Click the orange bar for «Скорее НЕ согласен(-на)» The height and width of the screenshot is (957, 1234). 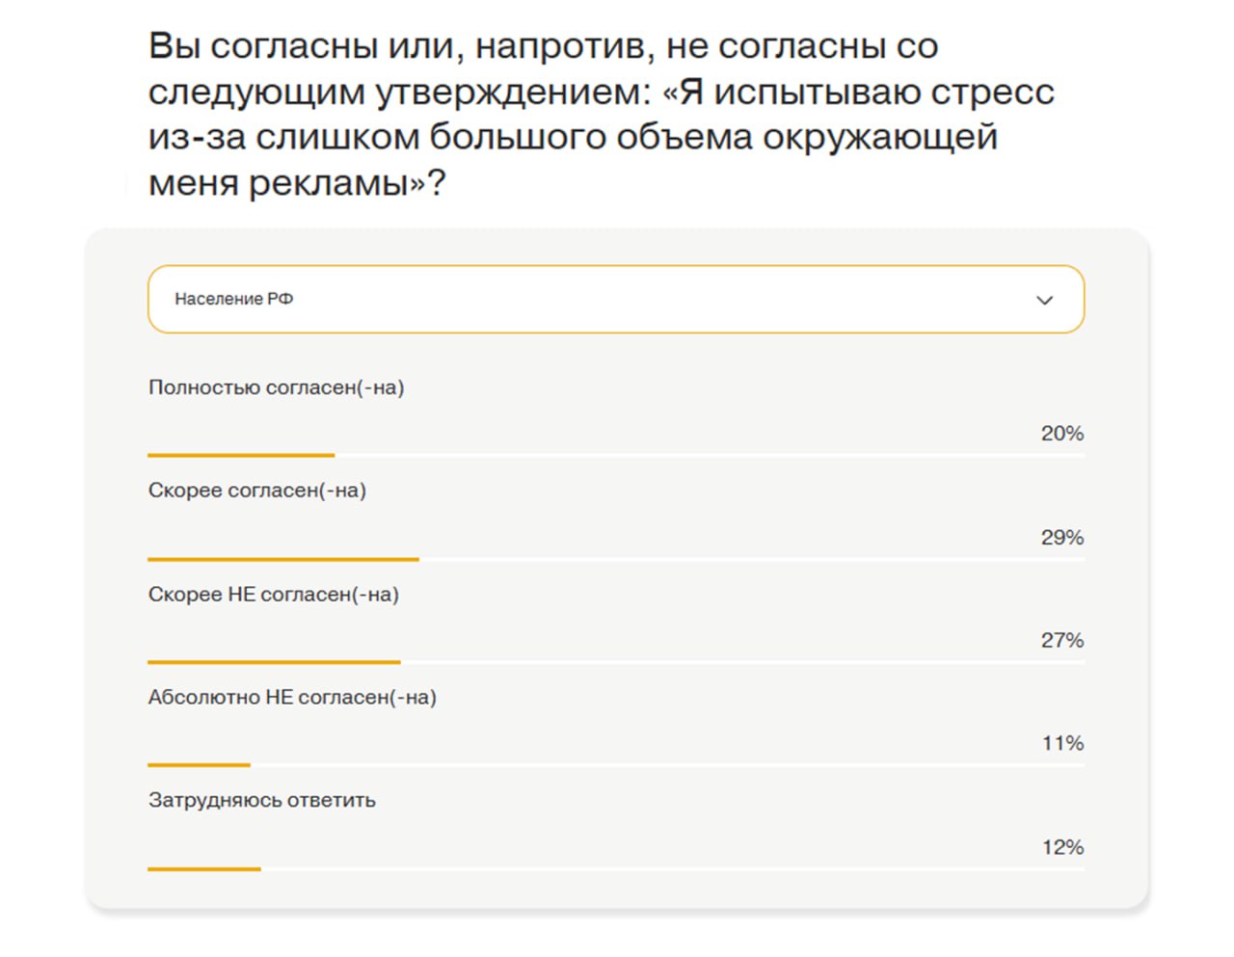click(x=273, y=662)
